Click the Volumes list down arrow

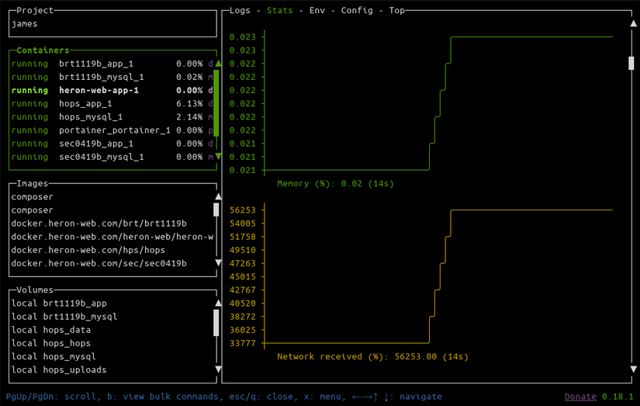tap(218, 370)
